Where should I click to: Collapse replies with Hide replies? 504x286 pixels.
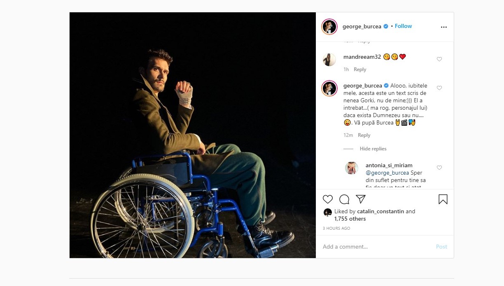click(x=373, y=149)
